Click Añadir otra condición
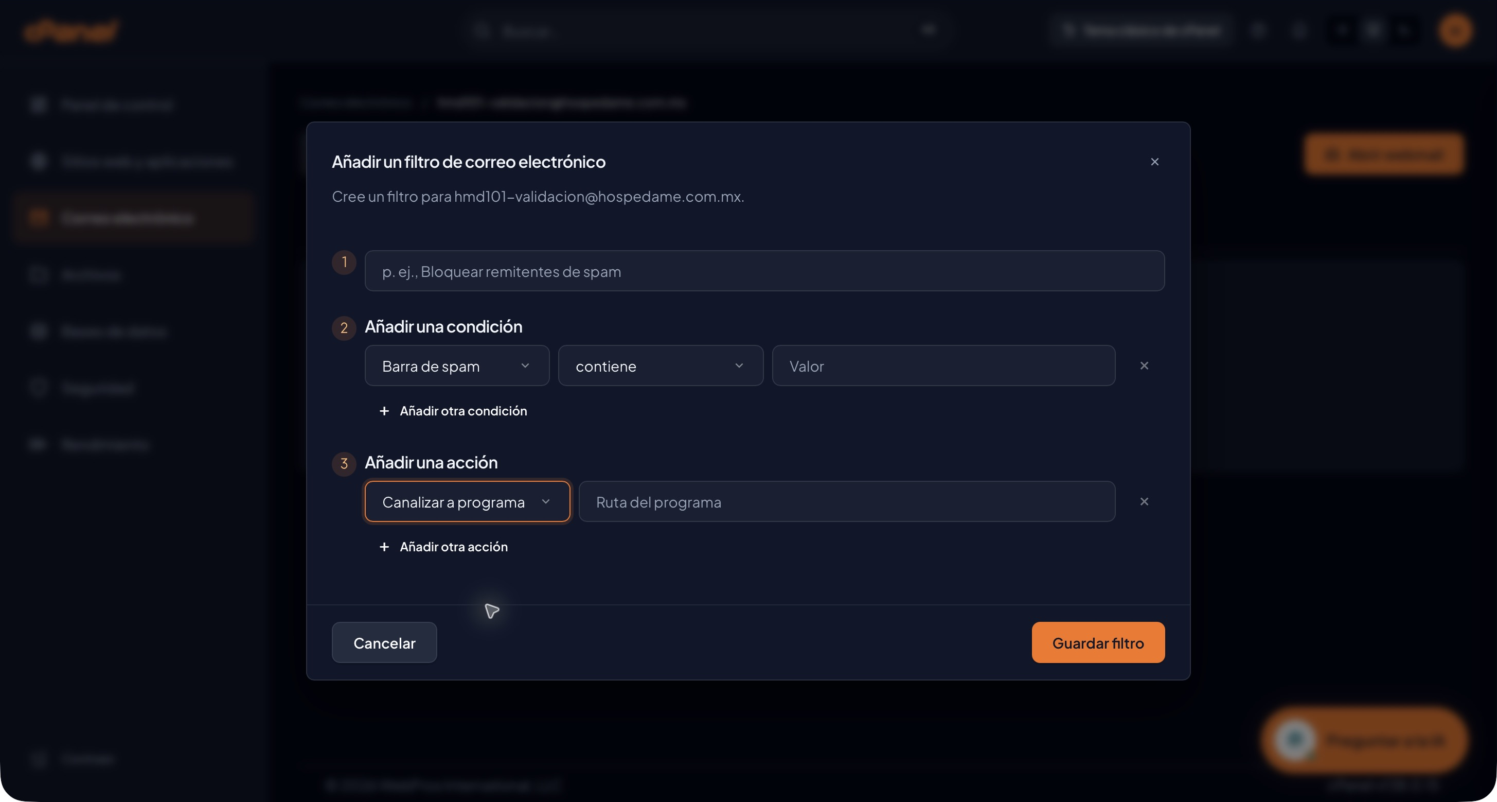 pyautogui.click(x=453, y=411)
